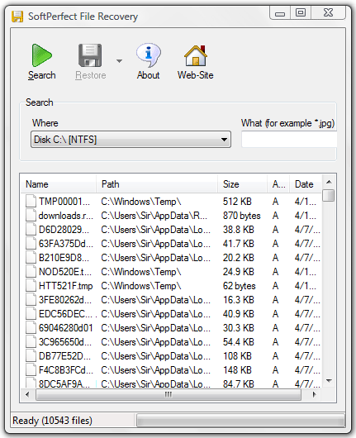This screenshot has height=438, width=356.
Task: Click the 62 bytes size cell
Action: 239,286
